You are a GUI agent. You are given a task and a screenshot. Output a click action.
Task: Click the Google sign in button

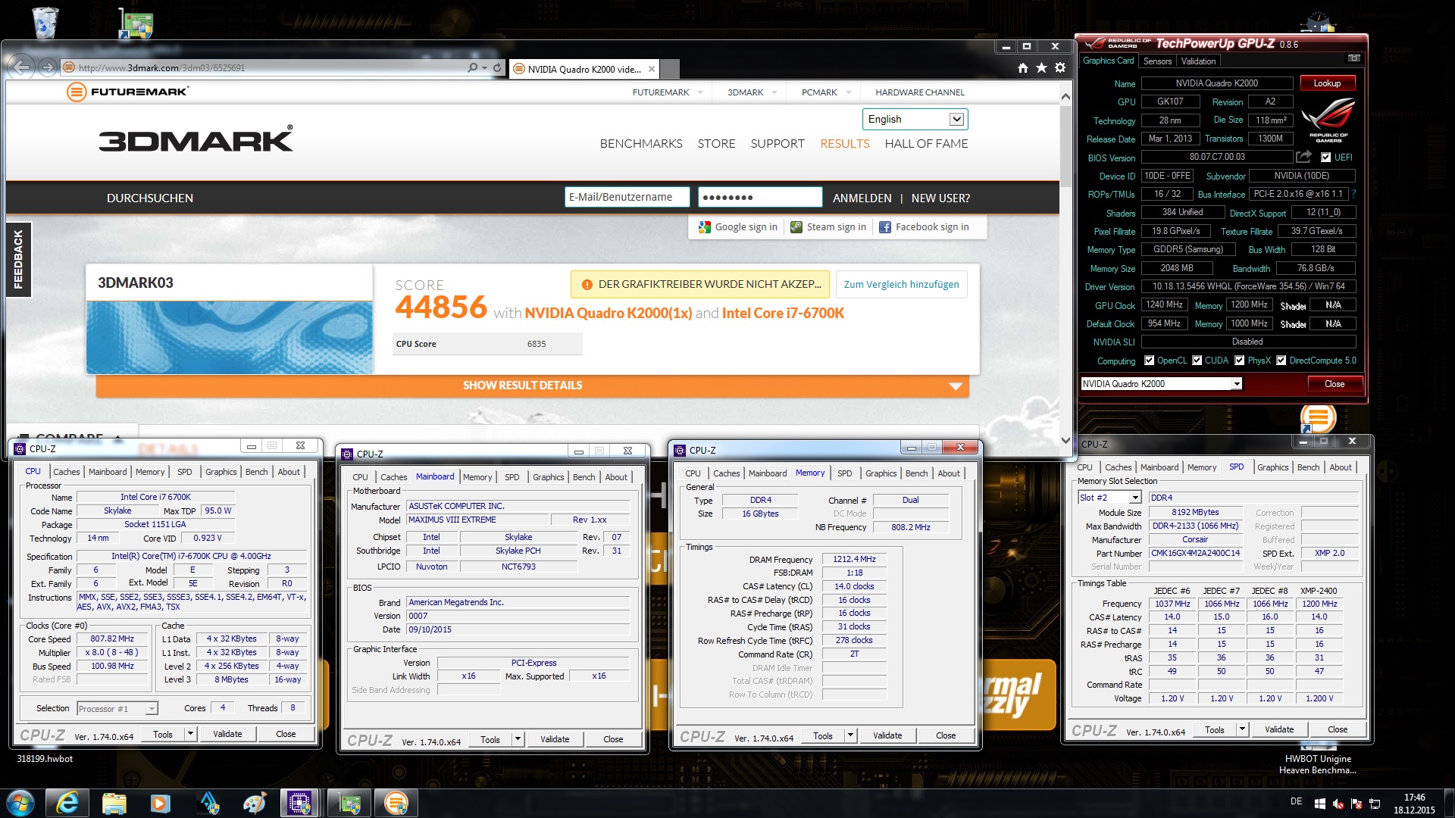[x=738, y=226]
